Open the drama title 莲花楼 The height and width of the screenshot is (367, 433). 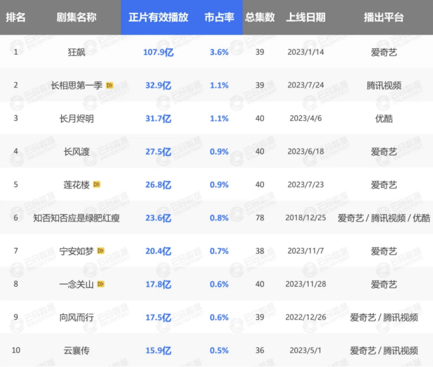coord(76,185)
